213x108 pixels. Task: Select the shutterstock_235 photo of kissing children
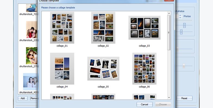pyautogui.click(x=32, y=30)
